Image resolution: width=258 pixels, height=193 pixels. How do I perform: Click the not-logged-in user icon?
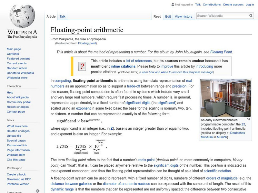173,5
